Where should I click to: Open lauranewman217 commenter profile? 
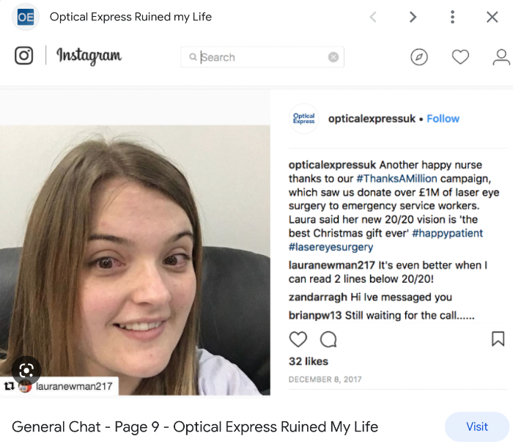click(x=331, y=265)
